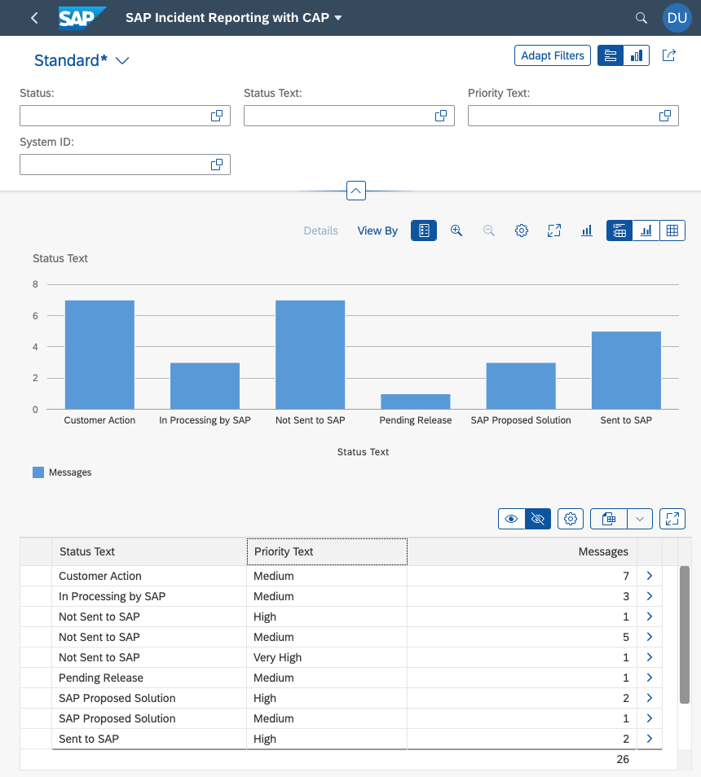Viewport: 701px width, 777px height.
Task: Select the SAP Proposed Solution bar
Action: [521, 386]
